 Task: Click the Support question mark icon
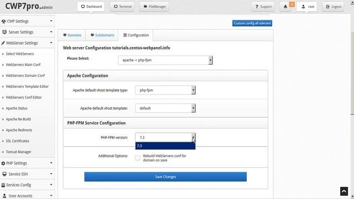click(257, 7)
